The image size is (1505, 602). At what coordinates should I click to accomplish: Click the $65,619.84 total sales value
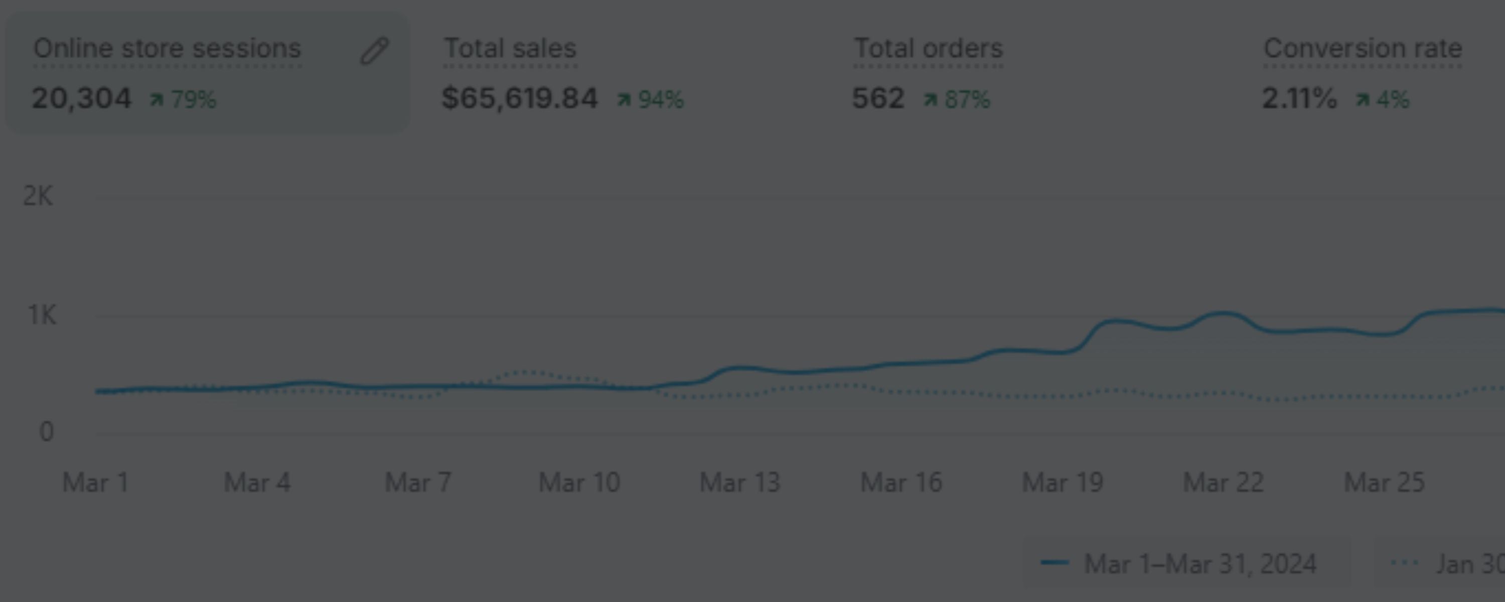520,98
